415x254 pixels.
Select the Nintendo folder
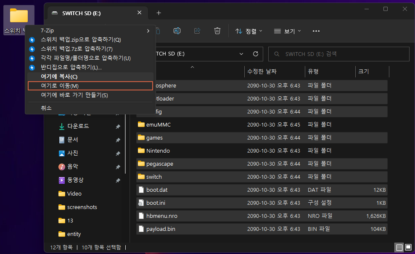click(x=262, y=151)
